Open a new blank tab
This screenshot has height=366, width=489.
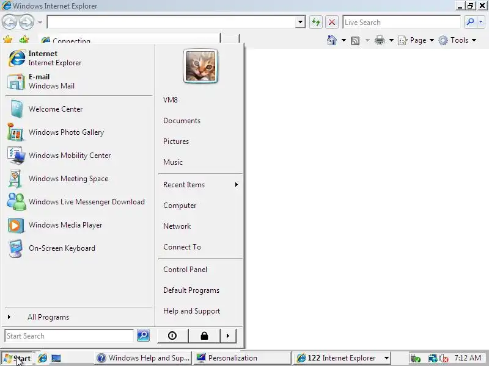tap(230, 38)
